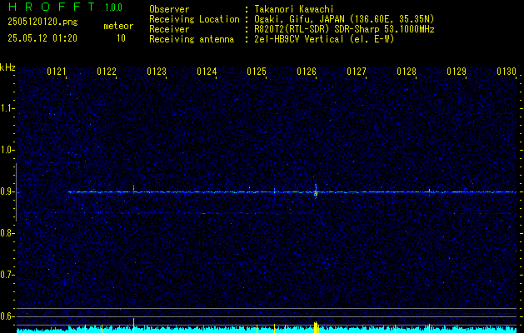Select the R820T2(RTL-SDR) SDR-Sharp 53.1000MHz text
This screenshot has width=524, height=333.
coord(345,29)
